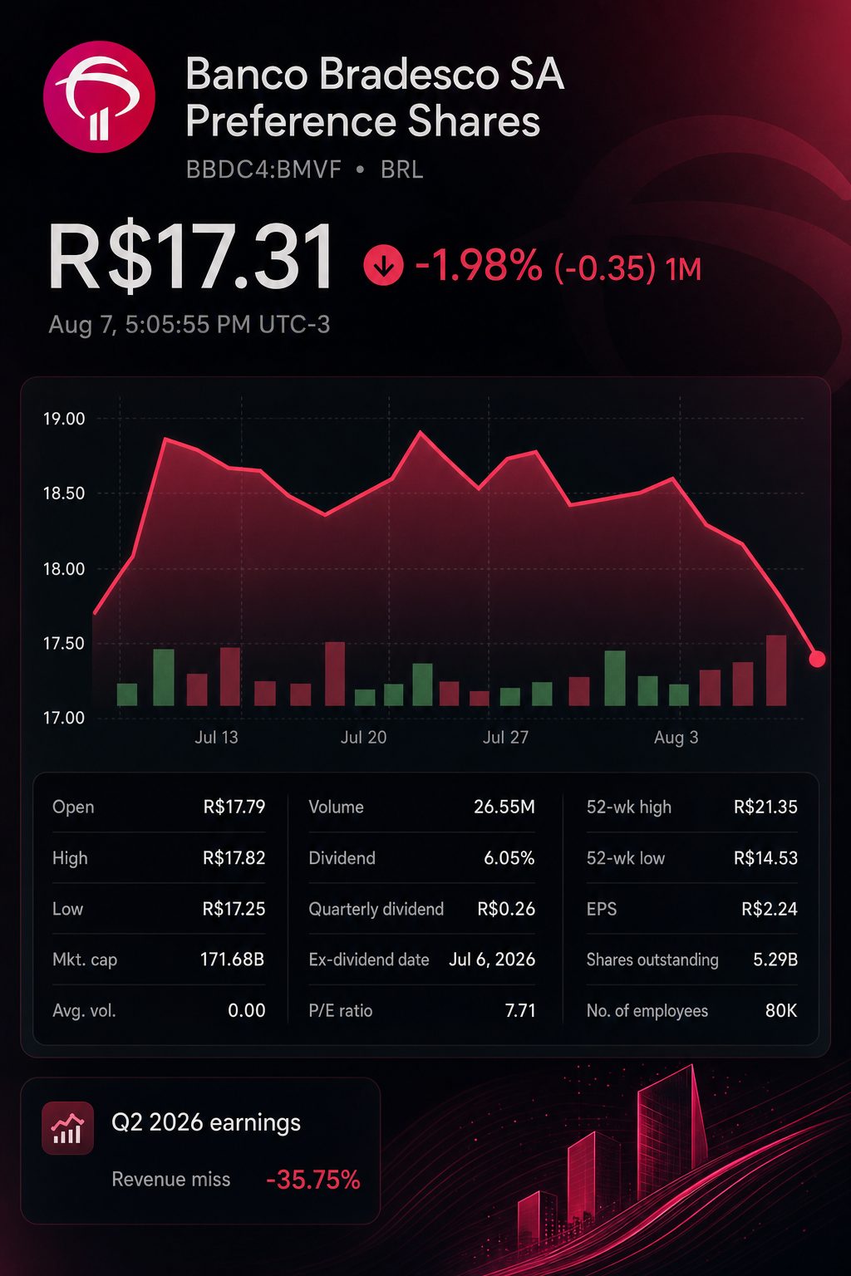Click the Q2 2026 earnings chart icon
Viewport: 851px width, 1276px height.
(67, 1128)
